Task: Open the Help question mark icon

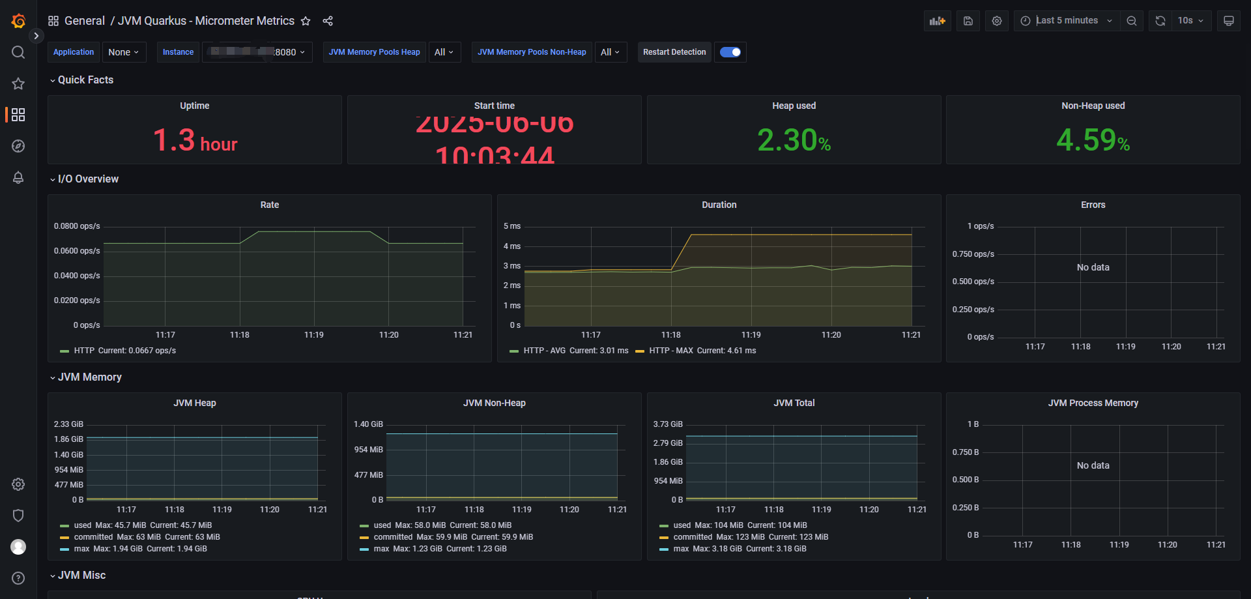Action: 18,578
